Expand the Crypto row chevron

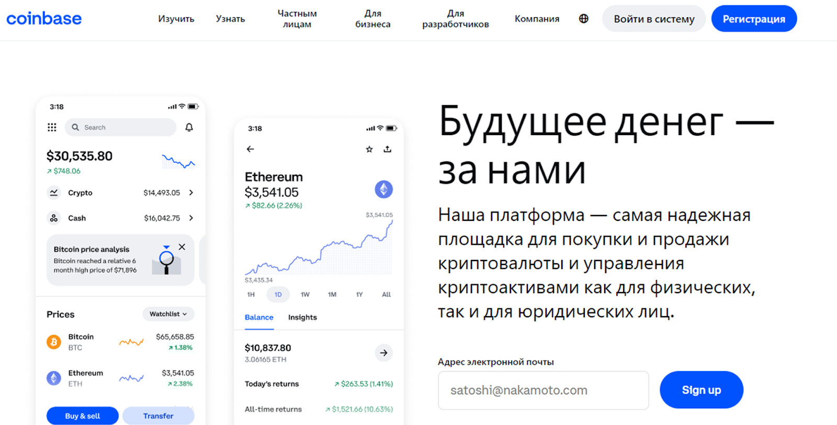pos(191,193)
